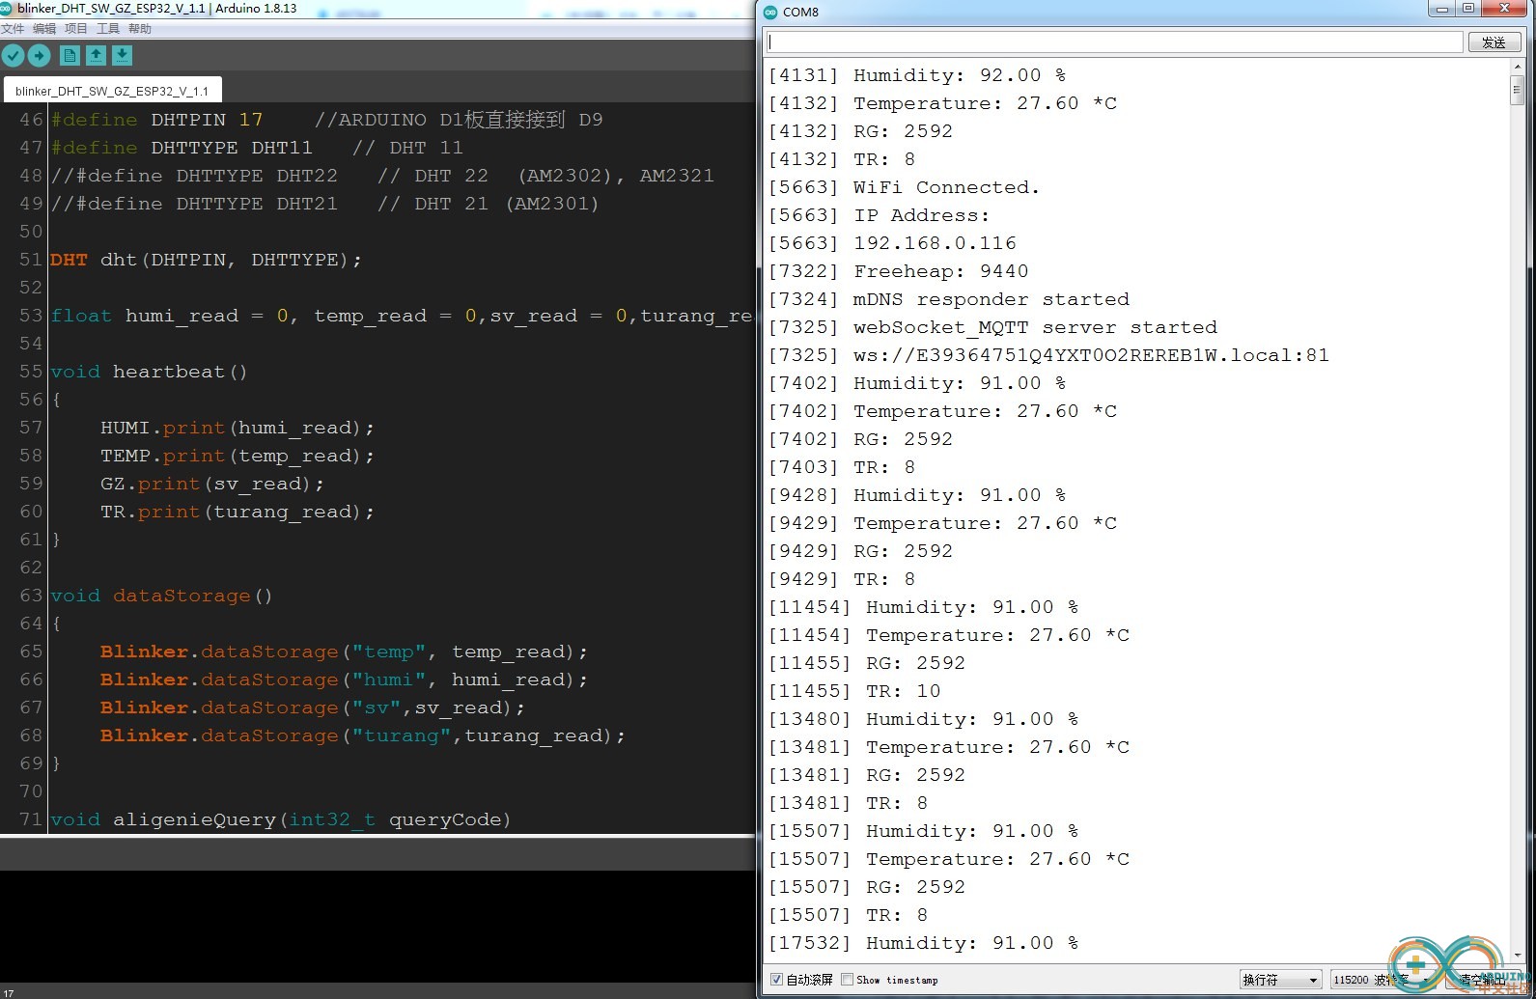1536x999 pixels.
Task: Click the Save sketch down-arrow icon
Action: (122, 56)
